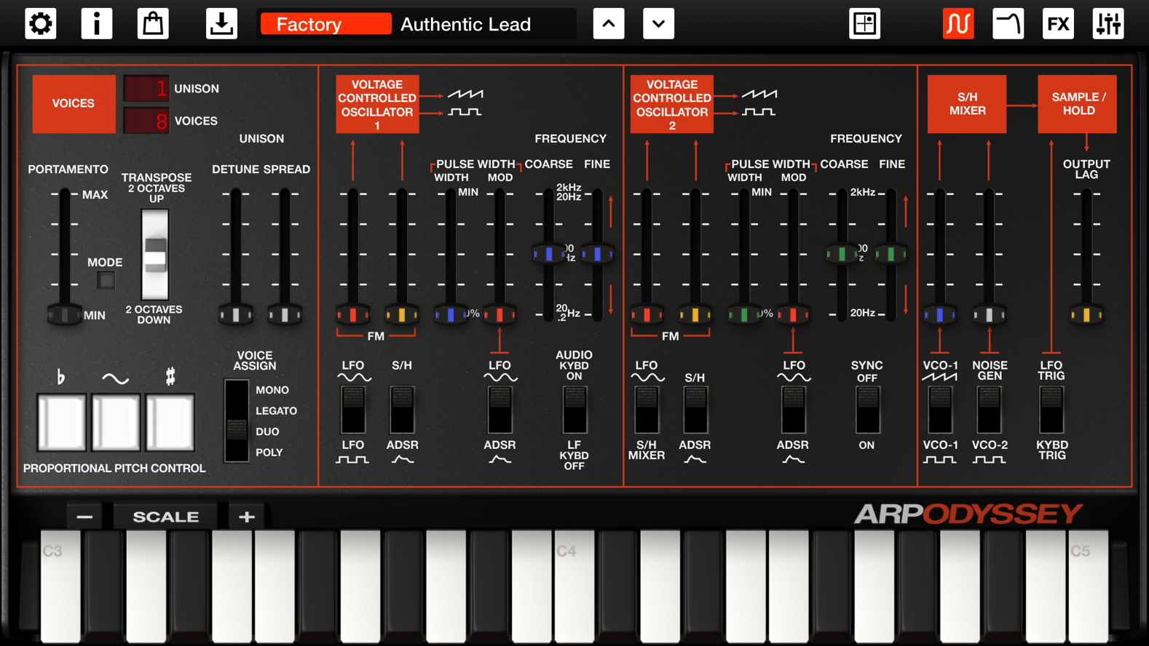Click the Output Lag slider knob
This screenshot has height=646, width=1149.
click(x=1086, y=314)
